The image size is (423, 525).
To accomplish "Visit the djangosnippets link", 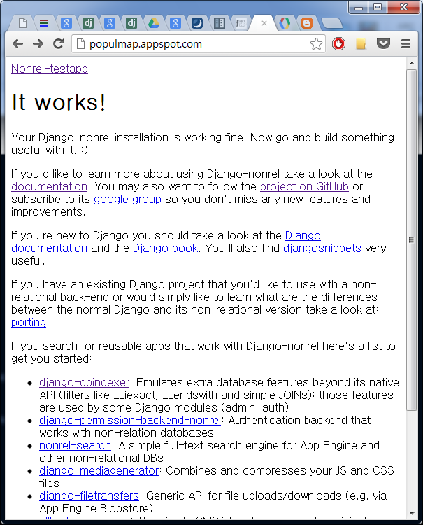I will click(322, 248).
